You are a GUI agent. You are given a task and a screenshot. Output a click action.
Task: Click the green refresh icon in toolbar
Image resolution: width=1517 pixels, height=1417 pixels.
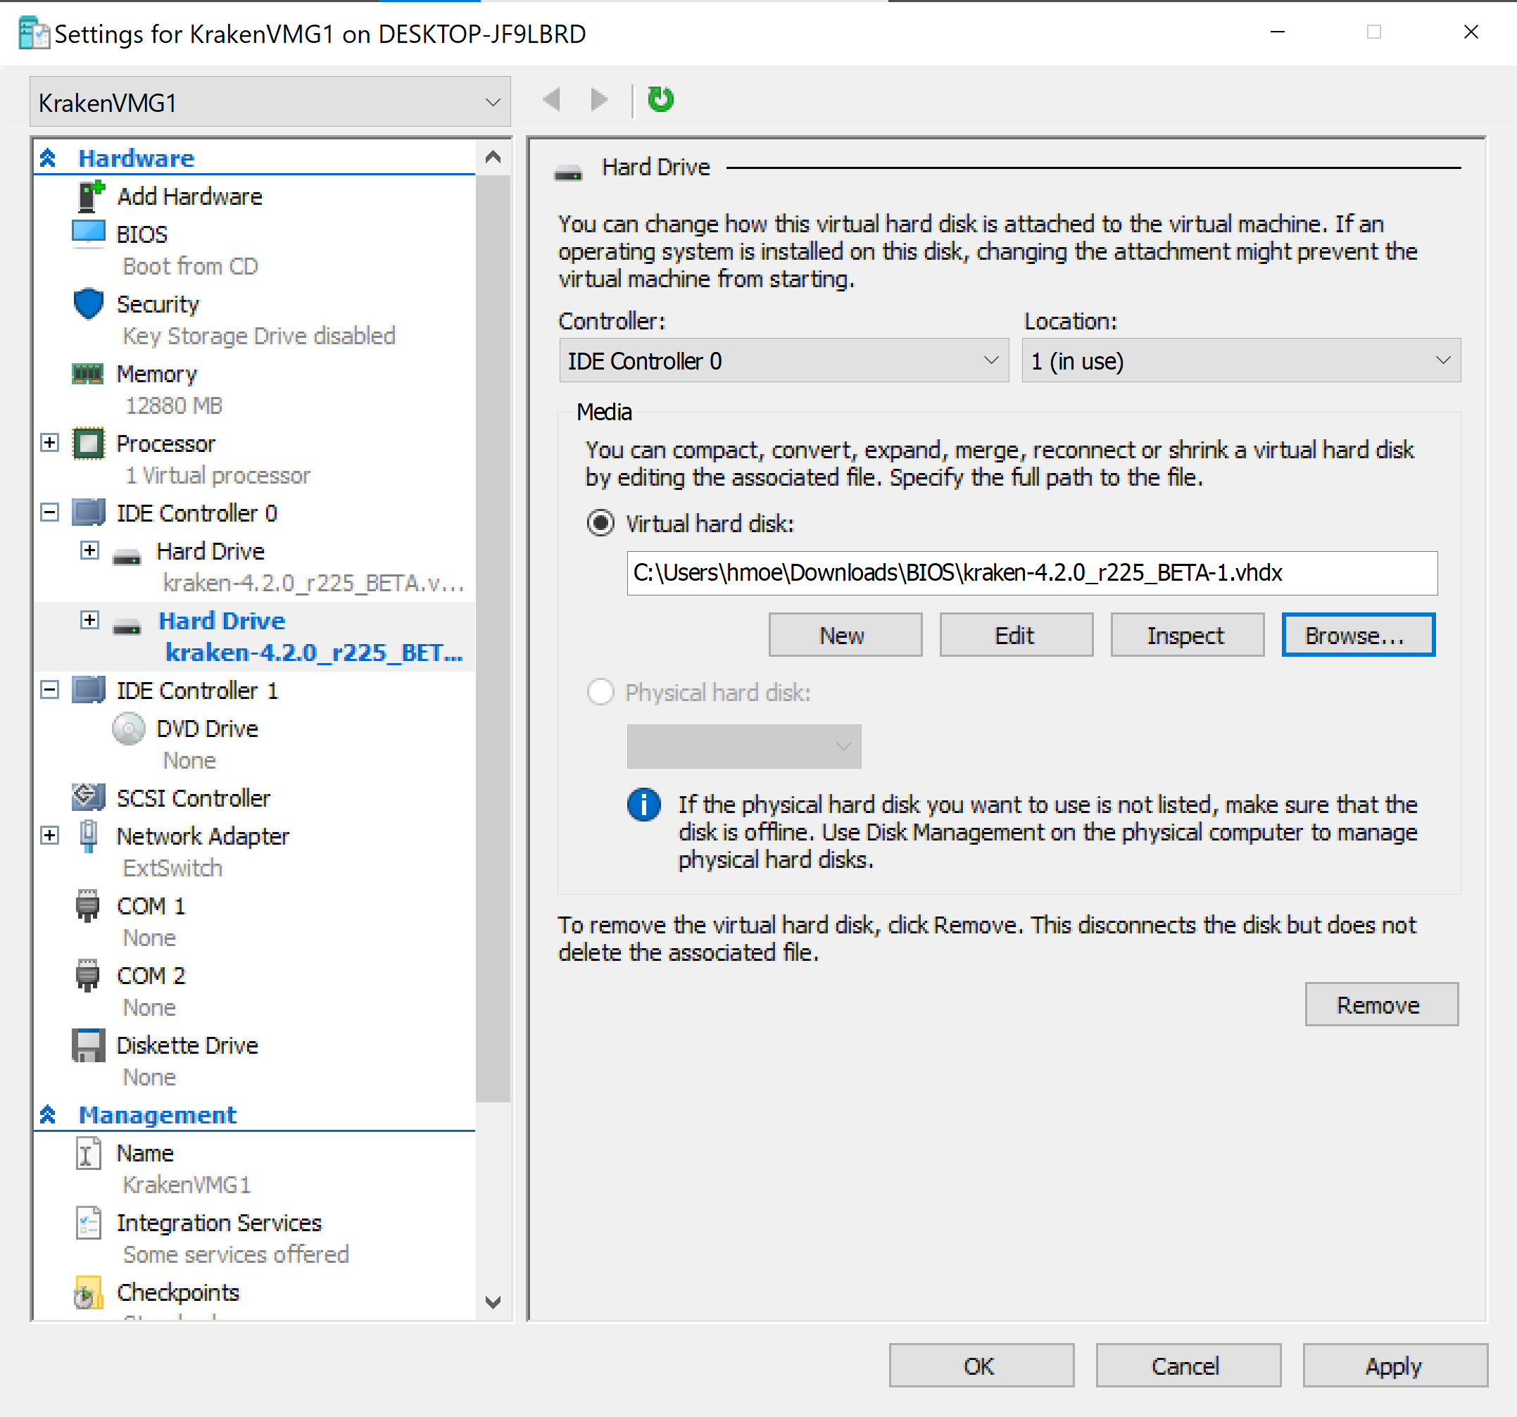click(660, 99)
